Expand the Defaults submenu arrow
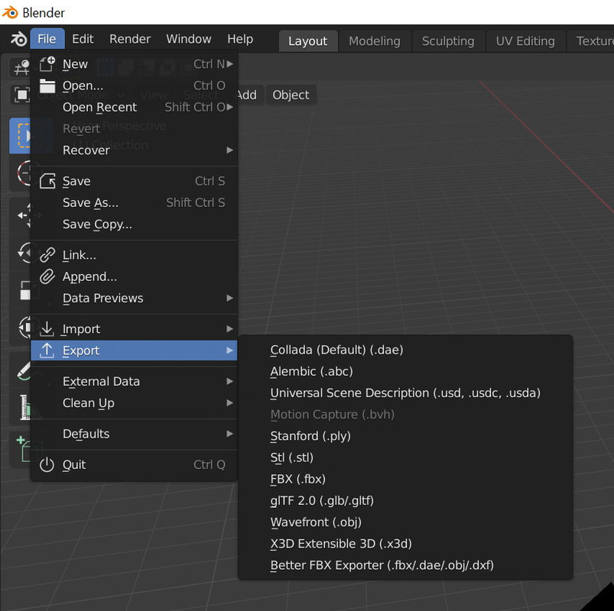The image size is (614, 611). click(x=230, y=434)
